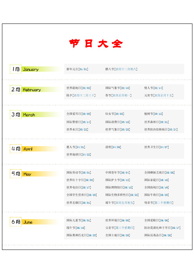Click 世界水日 [03/22] entry

77,129
